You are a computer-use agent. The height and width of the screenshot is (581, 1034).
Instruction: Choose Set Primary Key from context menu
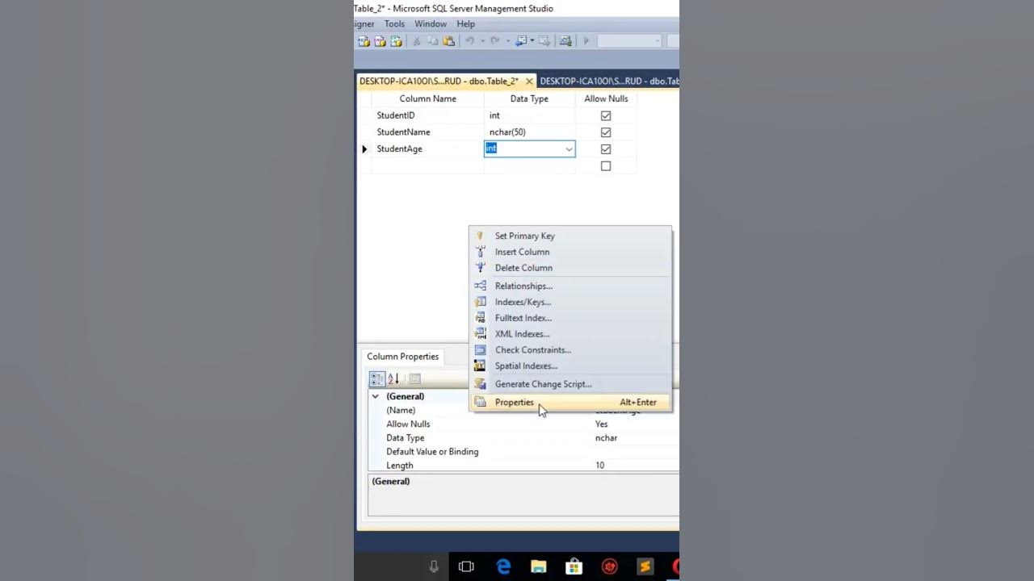(x=570, y=236)
